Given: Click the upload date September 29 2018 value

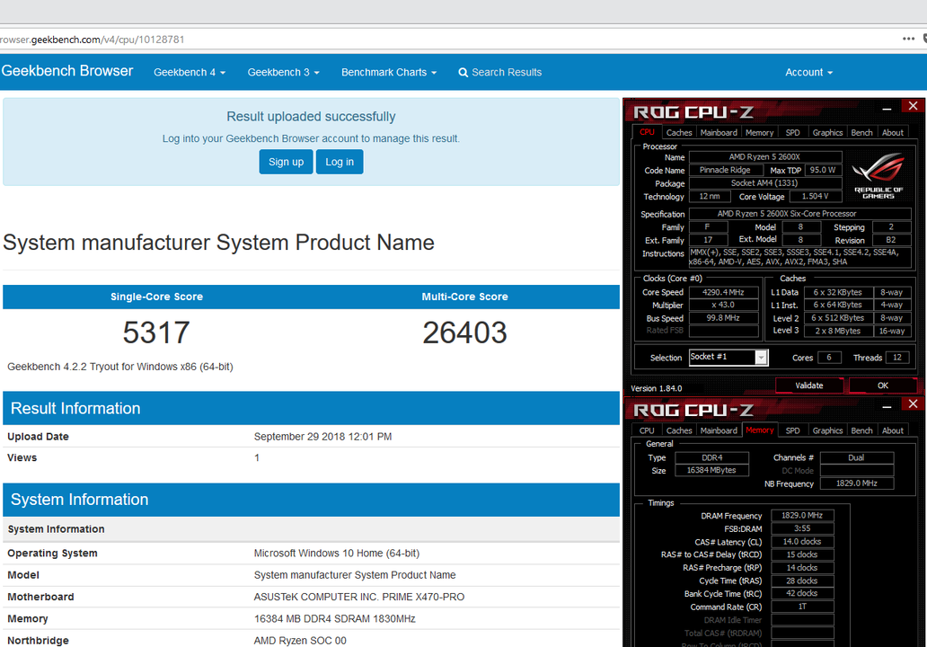Looking at the screenshot, I should [x=322, y=437].
